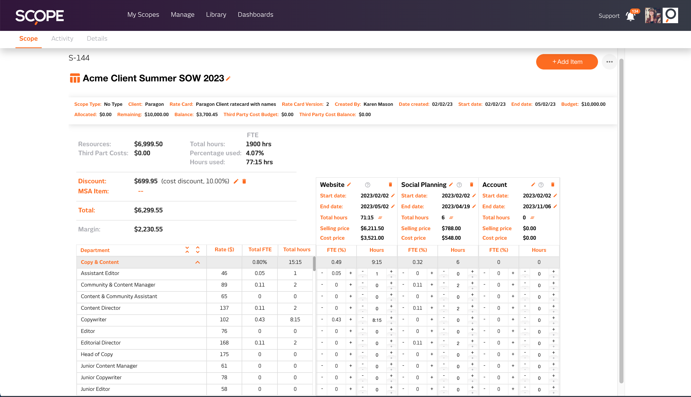Click the company logo thumbnail
This screenshot has height=397, width=691.
[670, 15]
